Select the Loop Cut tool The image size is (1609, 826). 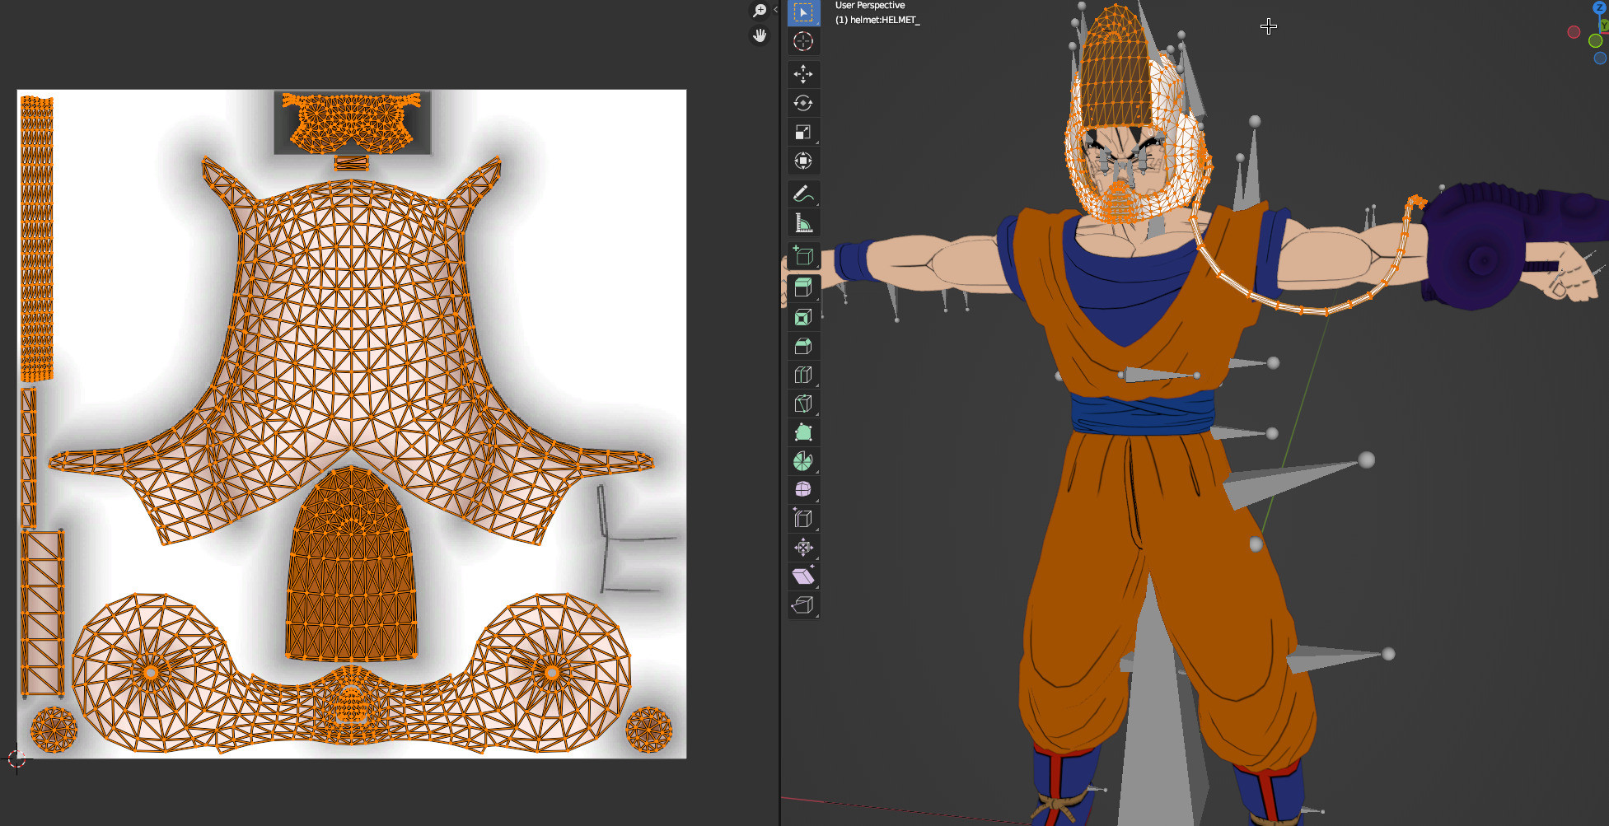pos(803,375)
